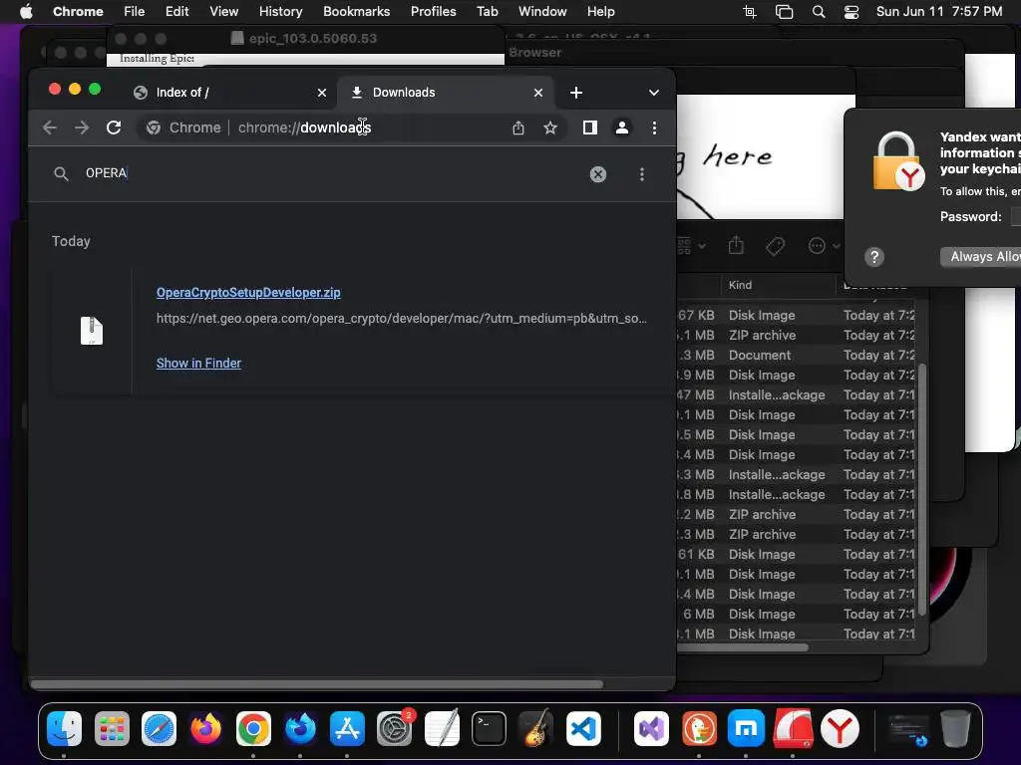The image size is (1021, 765).
Task: Click Show in Finder link
Action: pos(198,363)
